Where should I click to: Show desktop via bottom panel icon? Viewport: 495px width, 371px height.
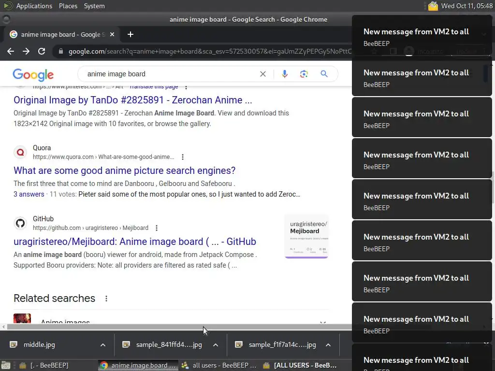(x=6, y=365)
